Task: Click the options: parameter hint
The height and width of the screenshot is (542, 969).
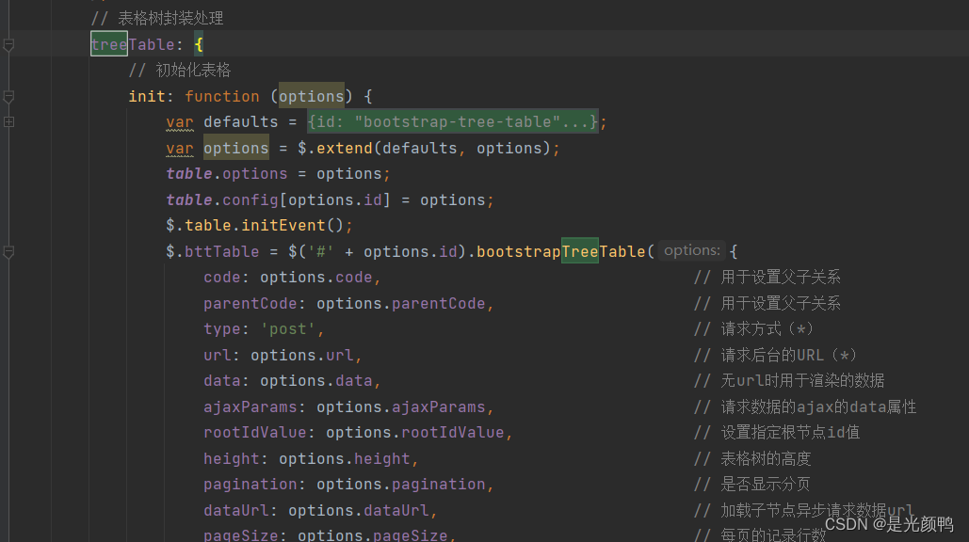Action: pyautogui.click(x=691, y=250)
